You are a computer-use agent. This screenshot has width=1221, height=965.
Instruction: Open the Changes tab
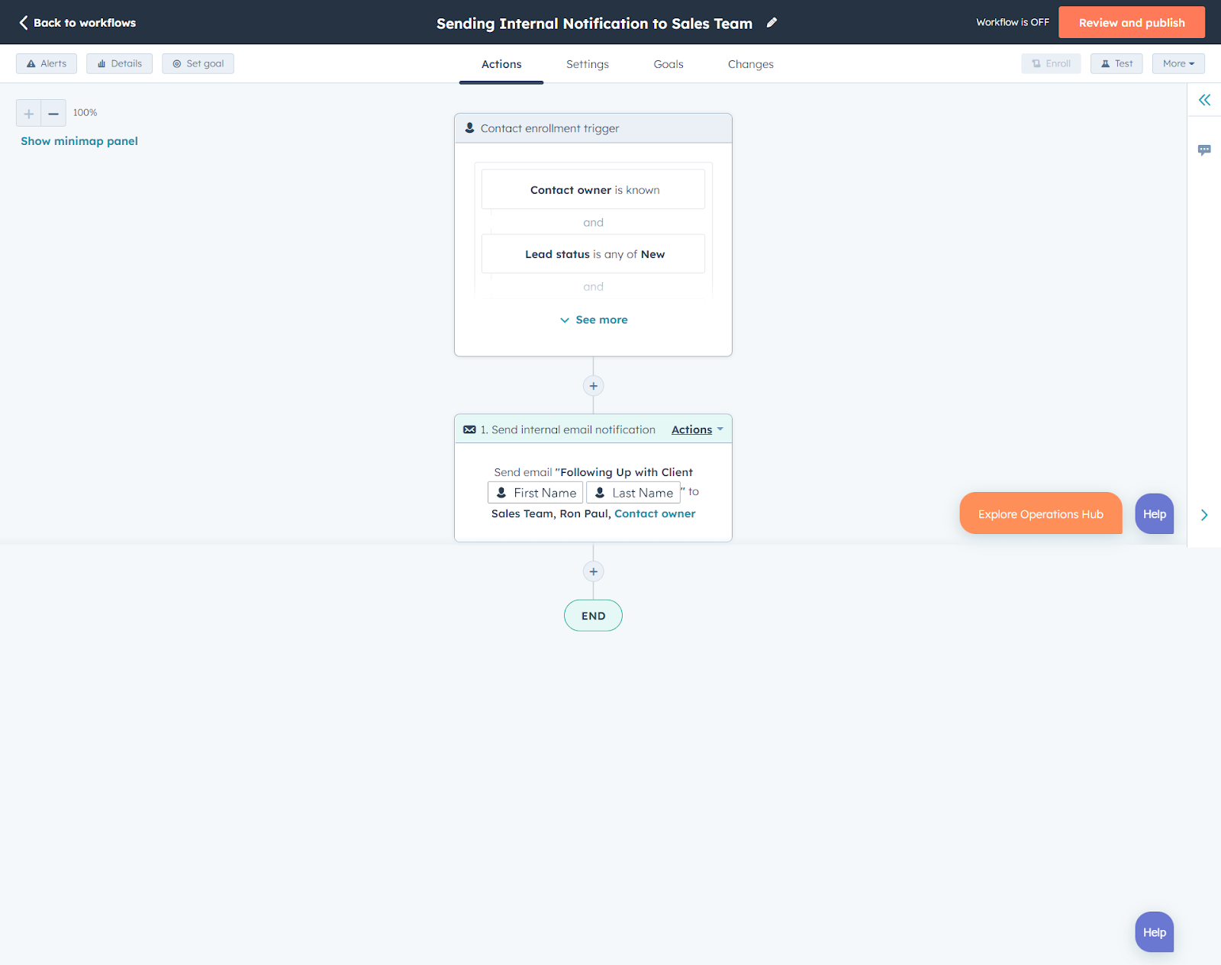[750, 64]
